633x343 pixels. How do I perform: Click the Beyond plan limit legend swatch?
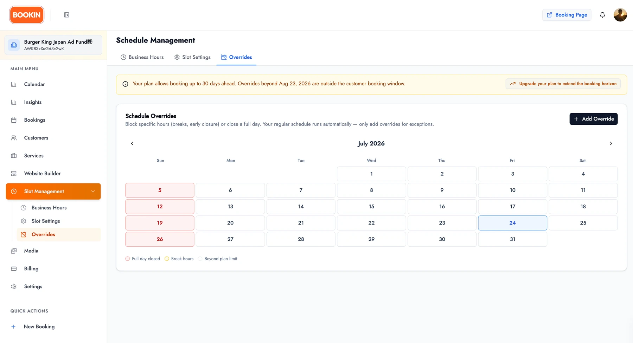pyautogui.click(x=200, y=259)
